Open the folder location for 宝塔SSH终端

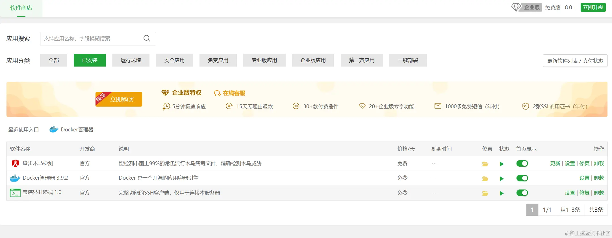click(x=485, y=193)
